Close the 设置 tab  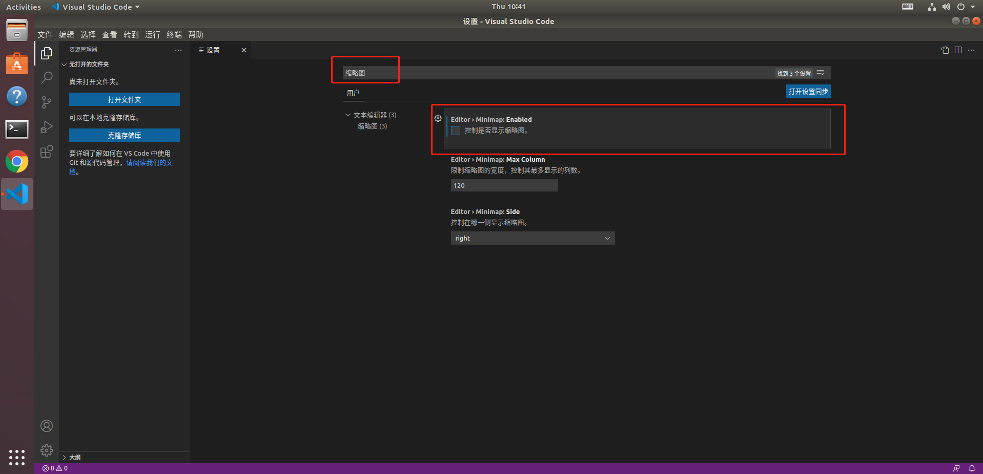[244, 50]
